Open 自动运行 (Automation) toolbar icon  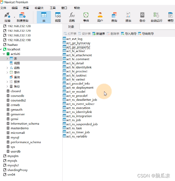pos(157,17)
